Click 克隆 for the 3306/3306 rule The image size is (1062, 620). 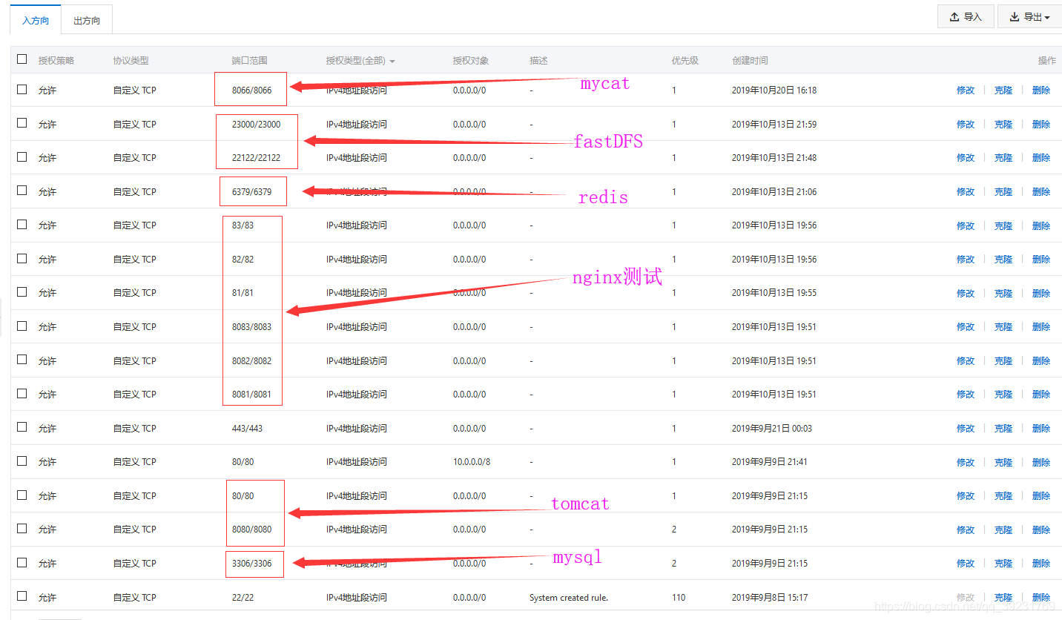coord(1003,564)
